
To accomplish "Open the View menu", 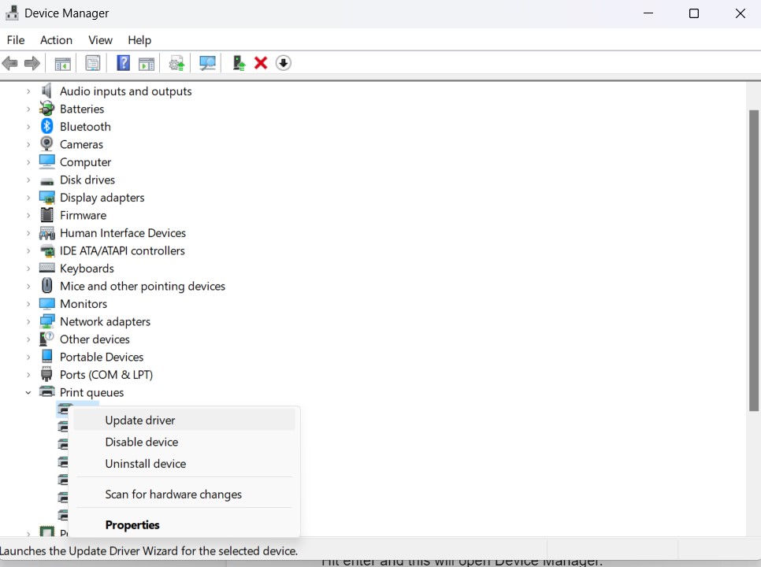I will (100, 39).
